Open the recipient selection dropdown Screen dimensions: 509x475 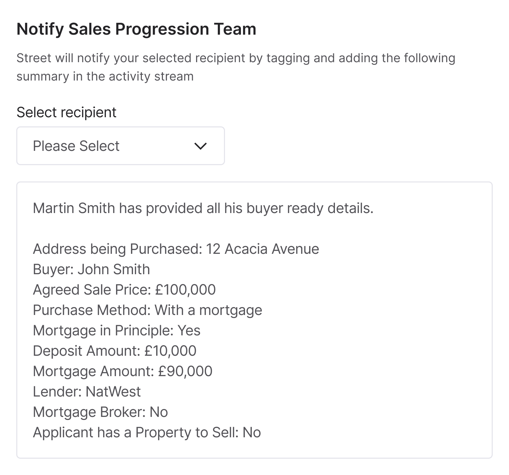pos(120,145)
